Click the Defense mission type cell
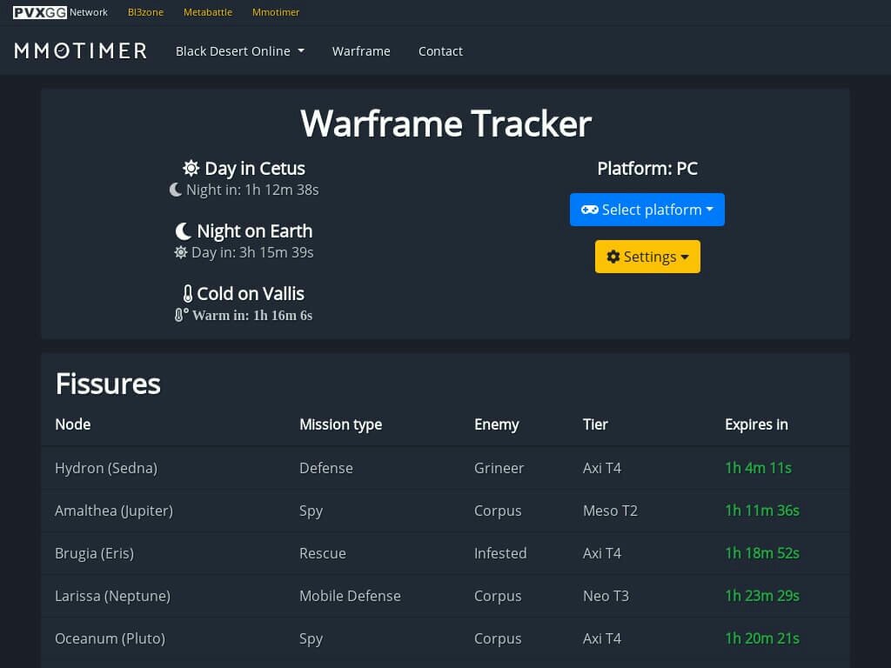The image size is (891, 668). (x=326, y=468)
